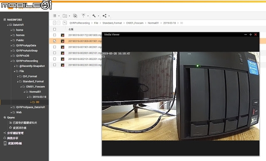Open Normal01 in the breadcrumb path

coord(153,23)
